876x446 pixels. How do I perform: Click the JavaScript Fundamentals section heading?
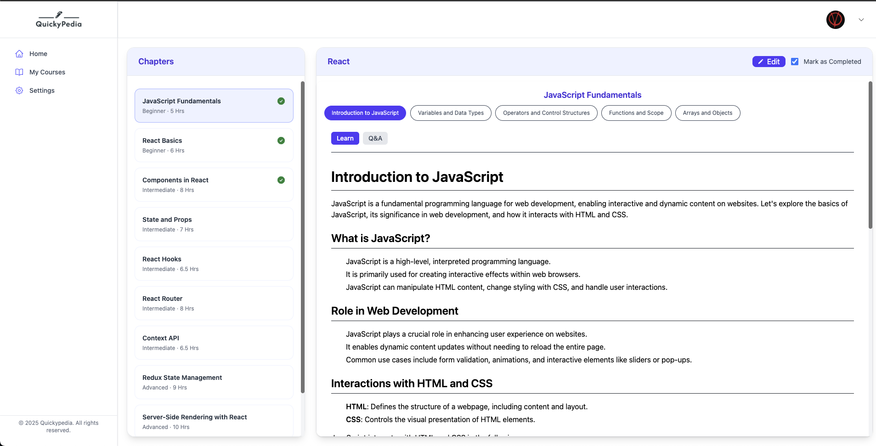click(593, 95)
